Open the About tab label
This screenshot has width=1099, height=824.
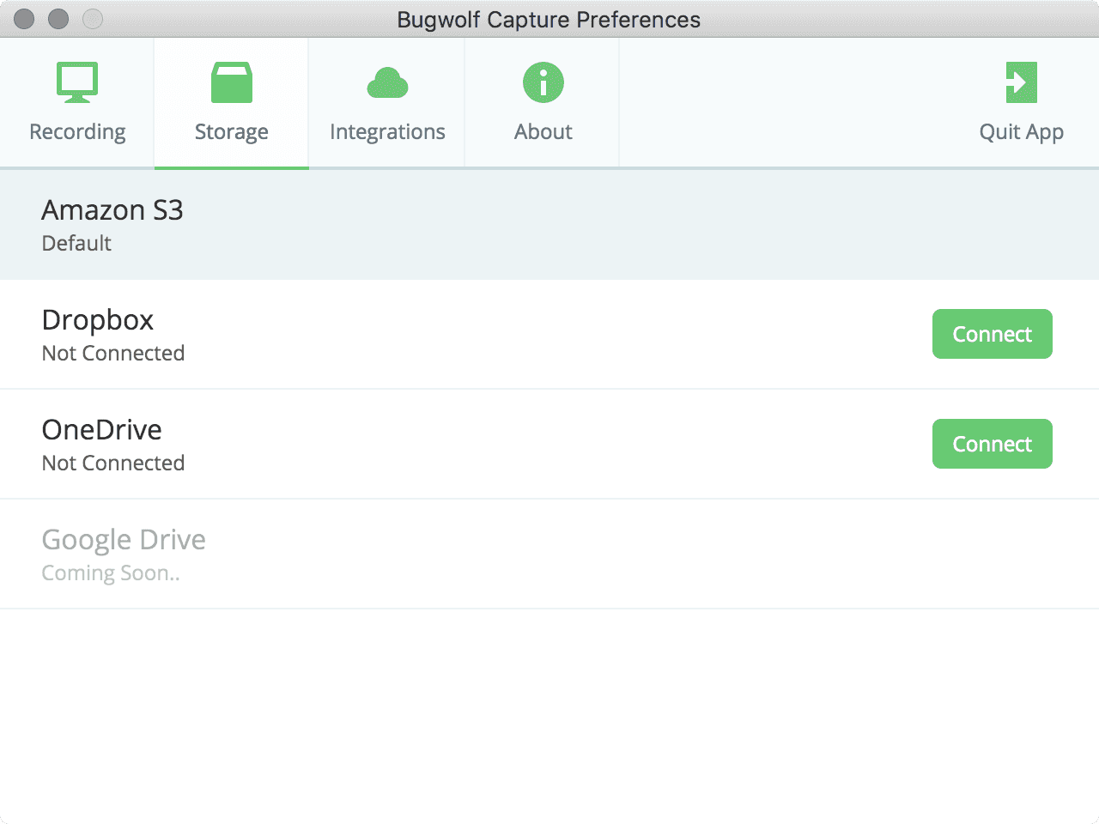[x=543, y=131]
